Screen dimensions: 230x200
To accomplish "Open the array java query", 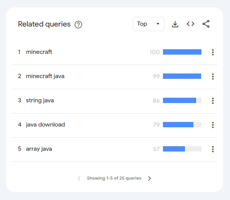I will [x=39, y=149].
